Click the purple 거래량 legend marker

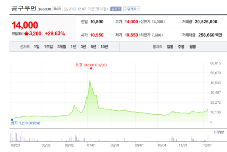tap(215, 132)
